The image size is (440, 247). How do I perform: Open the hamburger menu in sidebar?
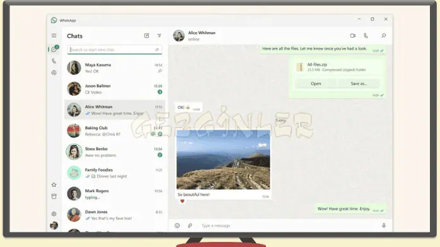pos(54,36)
